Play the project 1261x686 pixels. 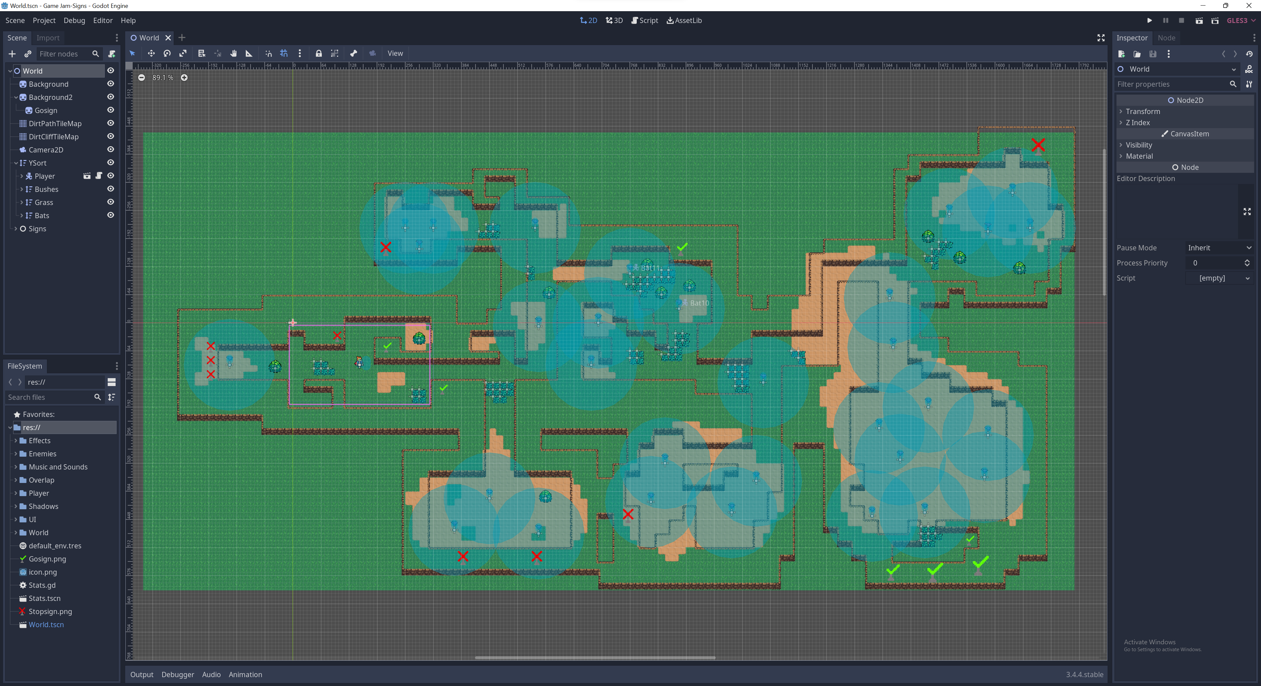click(1149, 21)
